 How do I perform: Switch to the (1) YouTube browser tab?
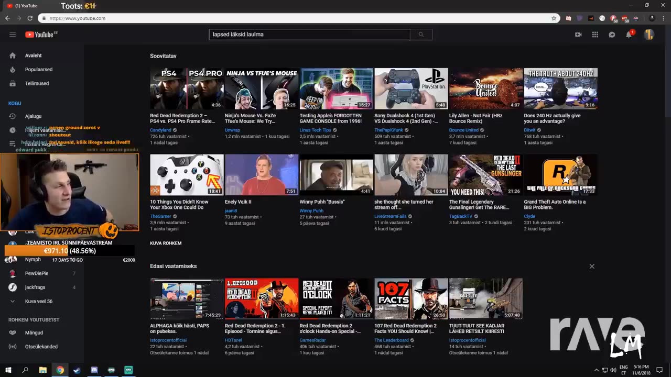coord(26,6)
